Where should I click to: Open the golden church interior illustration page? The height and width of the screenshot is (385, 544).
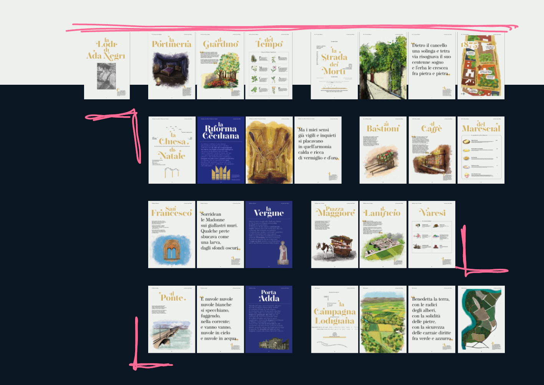(269, 150)
